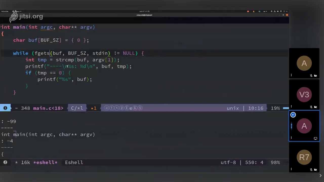Click 'int main' output line in eshell
Image resolution: width=324 pixels, height=182 pixels.
click(48, 134)
